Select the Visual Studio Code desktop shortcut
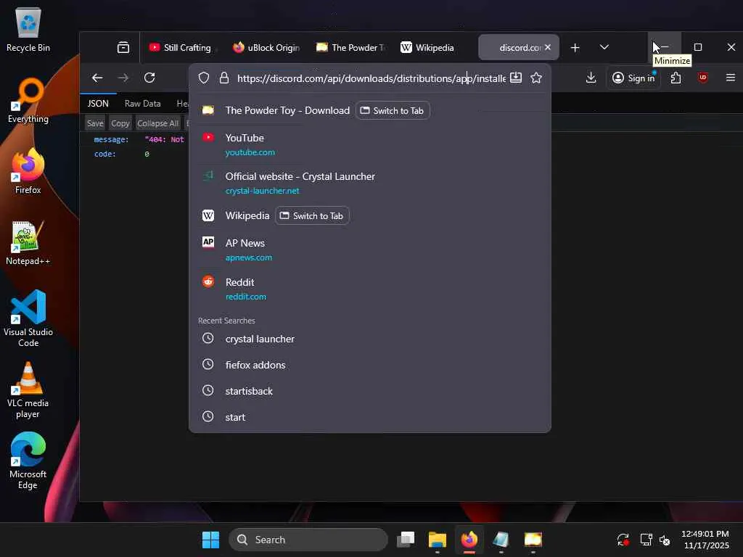Image resolution: width=743 pixels, height=557 pixels. pyautogui.click(x=28, y=318)
